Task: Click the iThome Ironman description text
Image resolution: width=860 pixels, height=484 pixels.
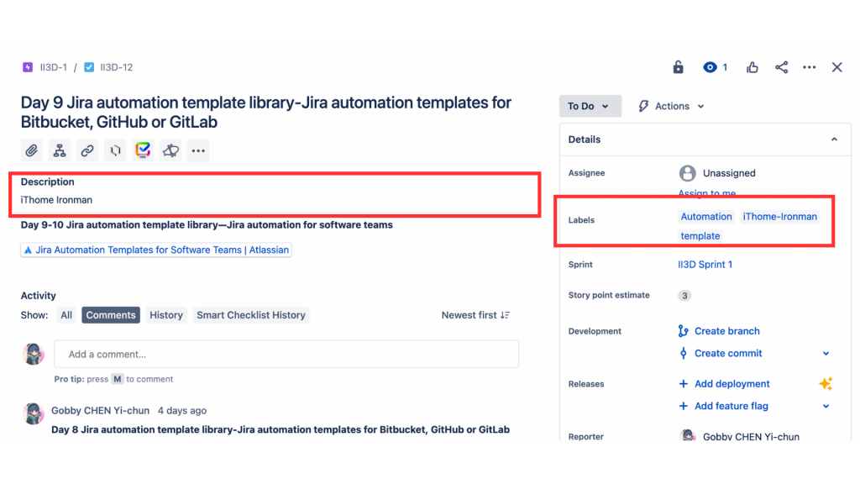Action: tap(56, 200)
